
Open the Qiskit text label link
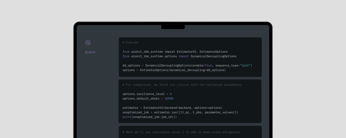point(90,52)
